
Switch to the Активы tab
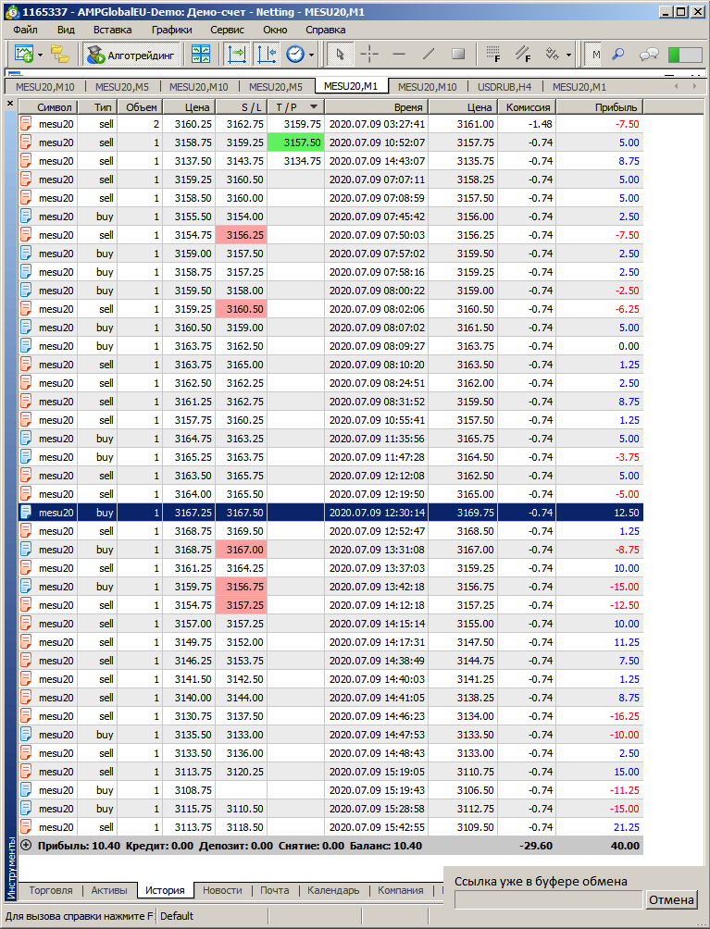coord(109,890)
